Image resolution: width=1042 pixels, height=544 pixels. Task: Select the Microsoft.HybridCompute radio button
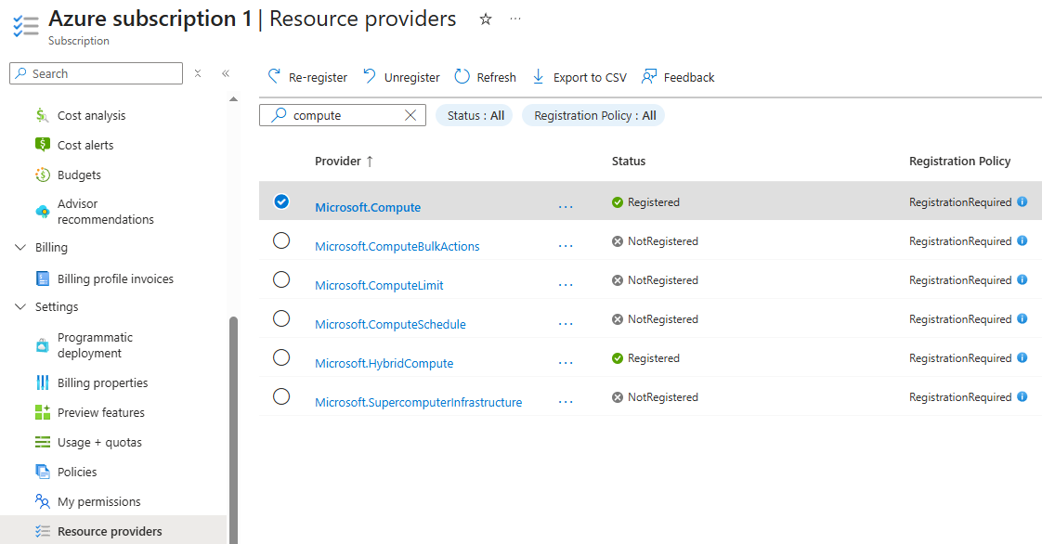click(x=281, y=357)
